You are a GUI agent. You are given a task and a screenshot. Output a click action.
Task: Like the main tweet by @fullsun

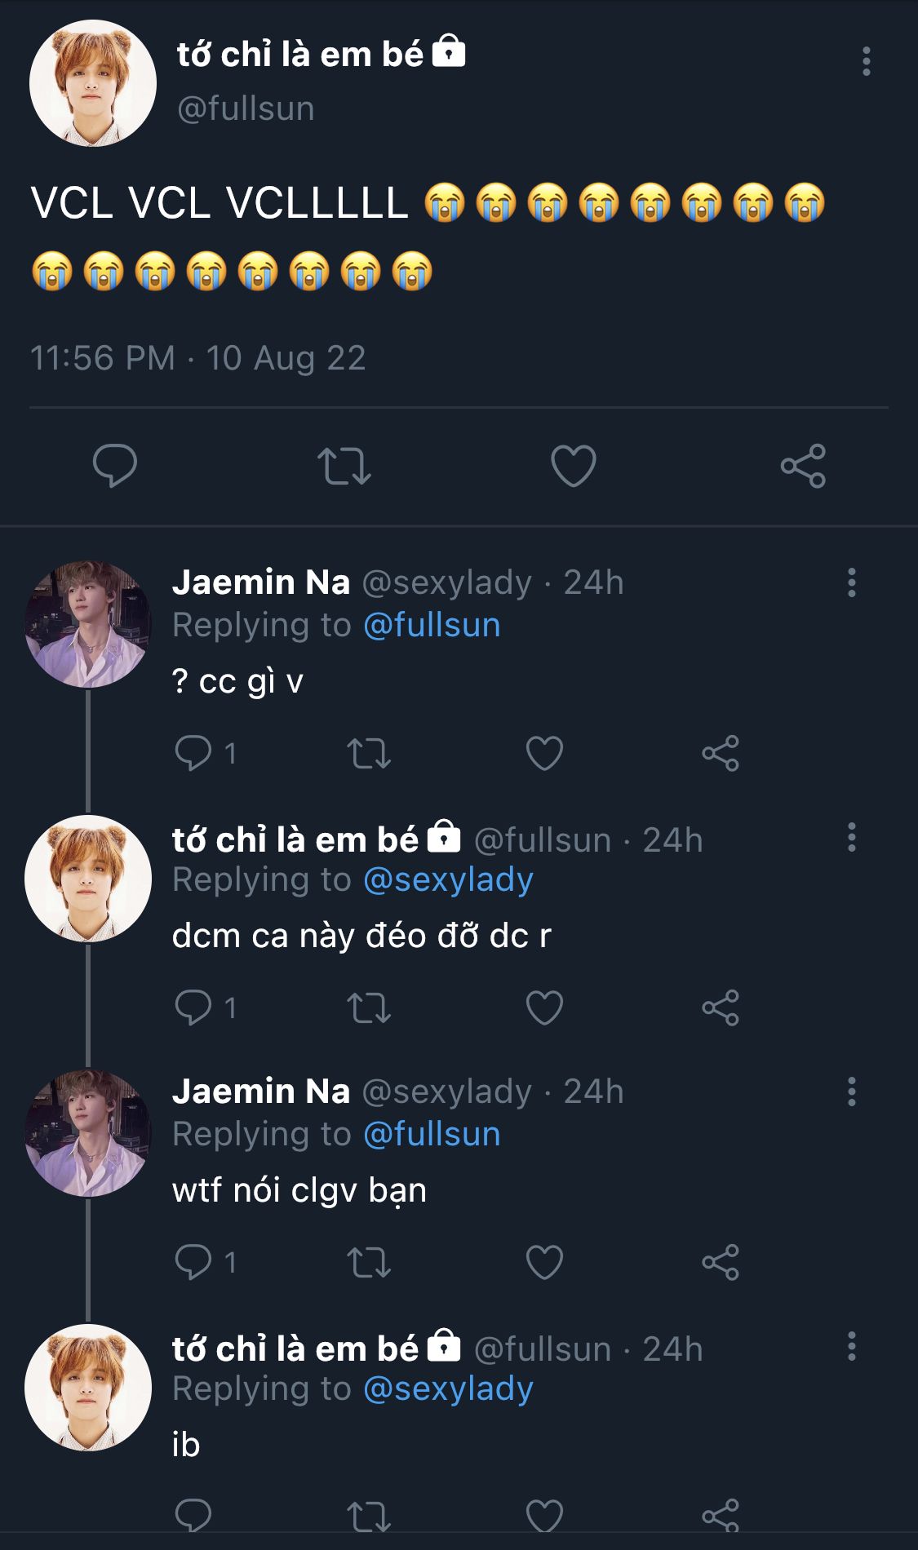pos(573,466)
